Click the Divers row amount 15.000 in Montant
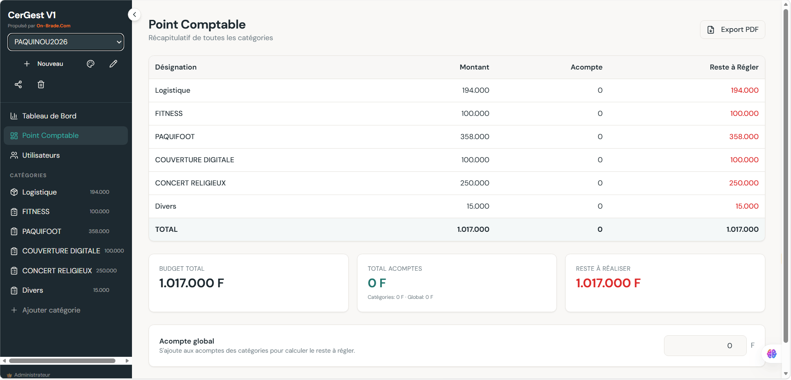Image resolution: width=791 pixels, height=380 pixels. (478, 206)
